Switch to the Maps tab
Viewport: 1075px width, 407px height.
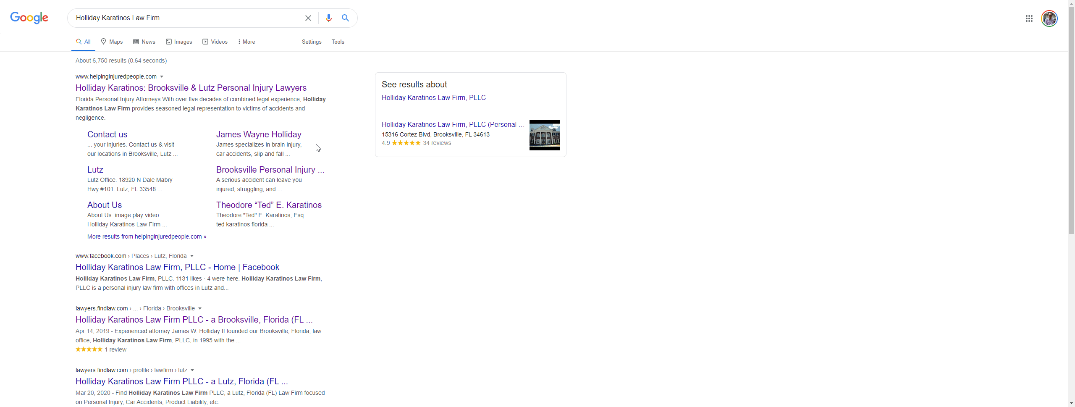(x=112, y=42)
